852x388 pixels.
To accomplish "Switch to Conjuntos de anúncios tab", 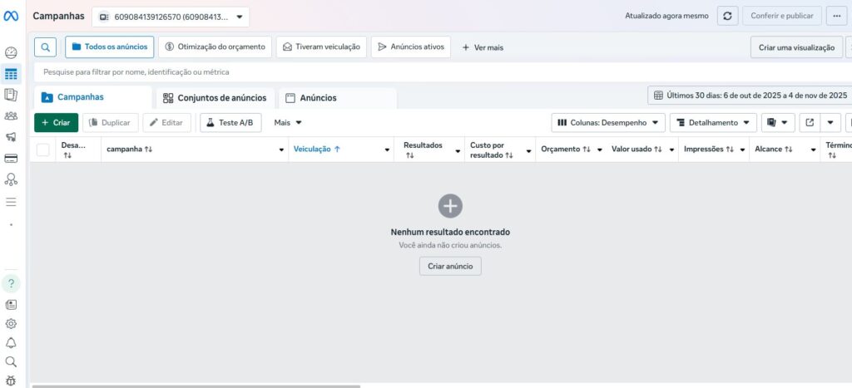I will 215,98.
